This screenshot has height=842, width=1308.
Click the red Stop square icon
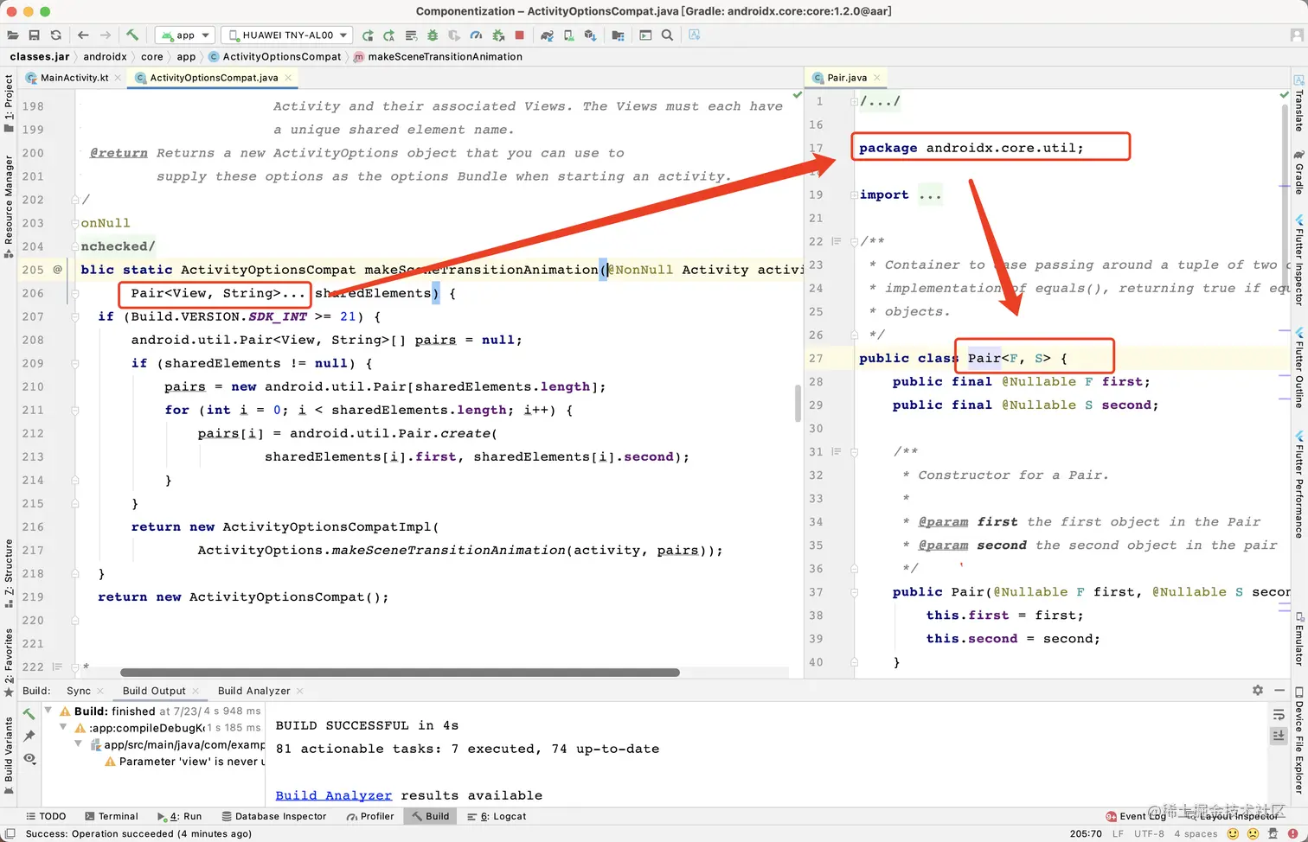520,35
